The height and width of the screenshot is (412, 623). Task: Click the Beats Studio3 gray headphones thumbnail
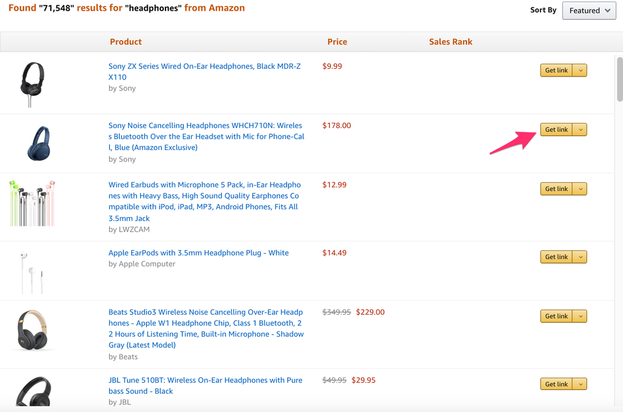coord(33,330)
